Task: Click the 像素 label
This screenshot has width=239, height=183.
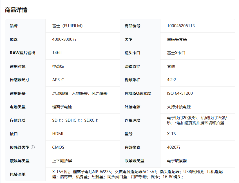Action: 14,39
